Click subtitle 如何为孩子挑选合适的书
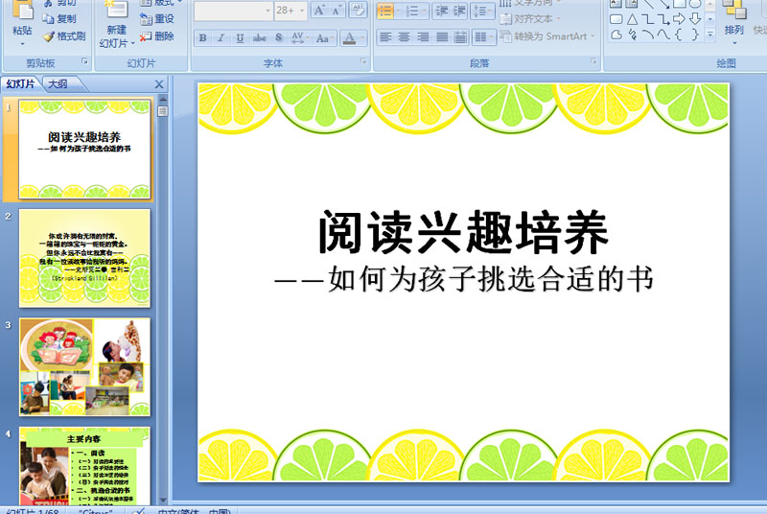 [491, 279]
